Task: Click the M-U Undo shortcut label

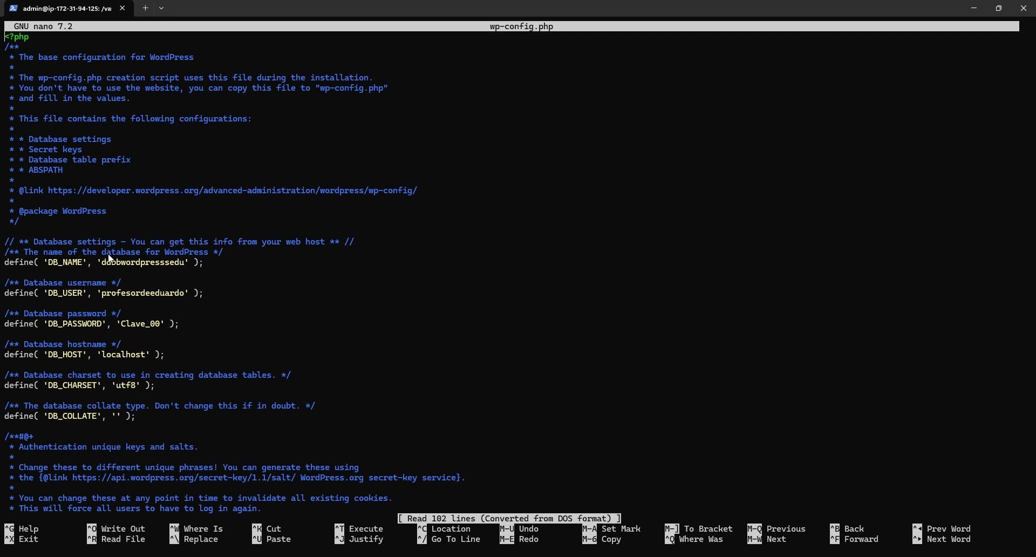Action: [x=519, y=529]
